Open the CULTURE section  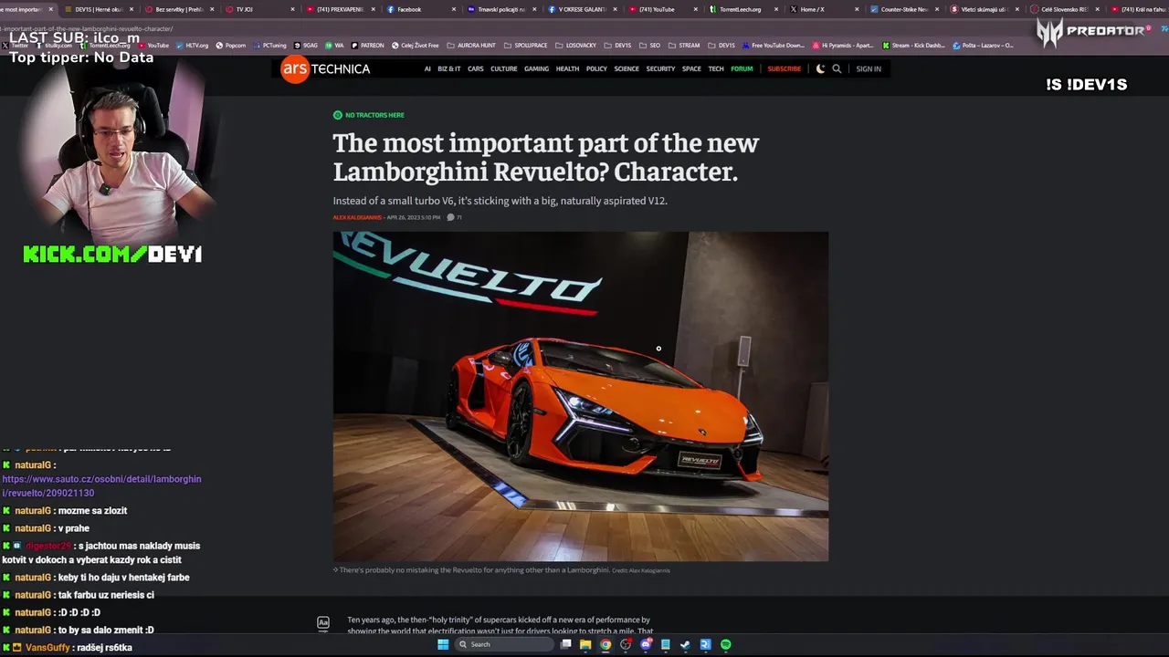point(504,68)
